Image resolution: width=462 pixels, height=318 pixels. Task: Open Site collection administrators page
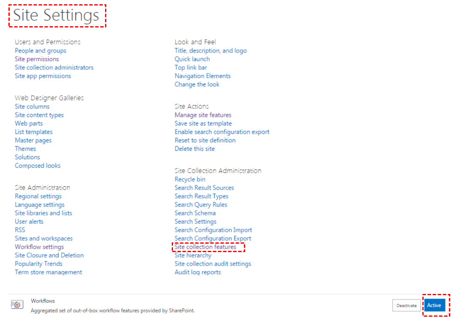tap(54, 68)
